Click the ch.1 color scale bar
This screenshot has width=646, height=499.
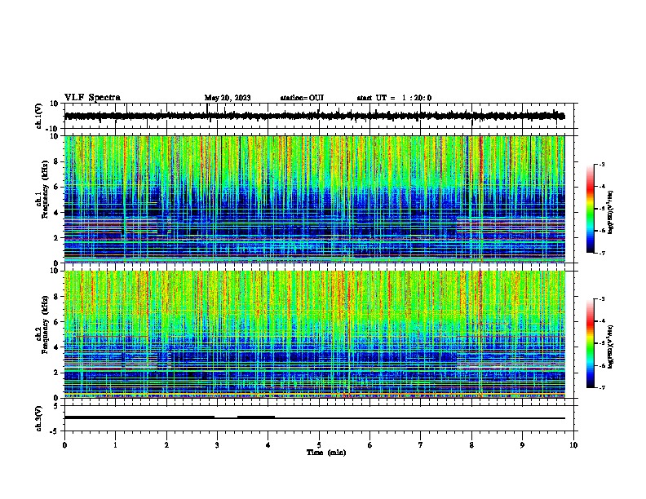pos(591,209)
